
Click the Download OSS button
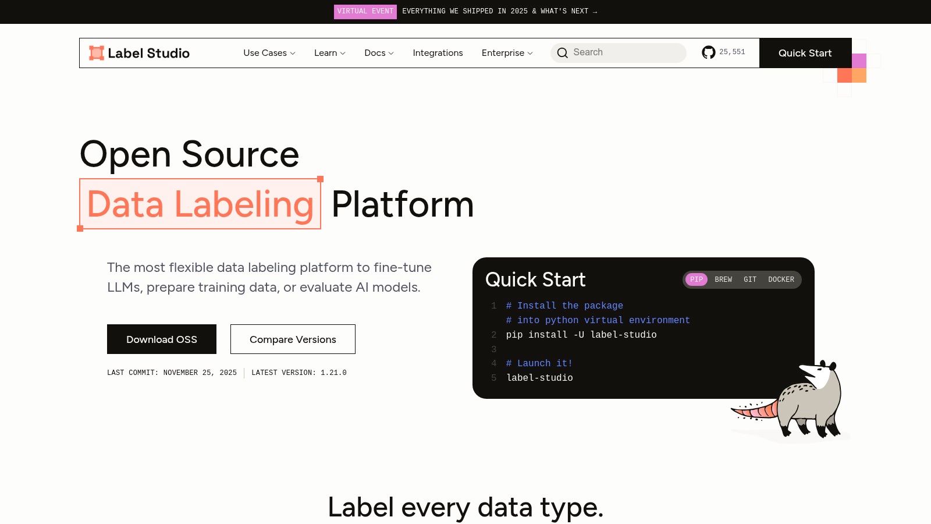161,339
